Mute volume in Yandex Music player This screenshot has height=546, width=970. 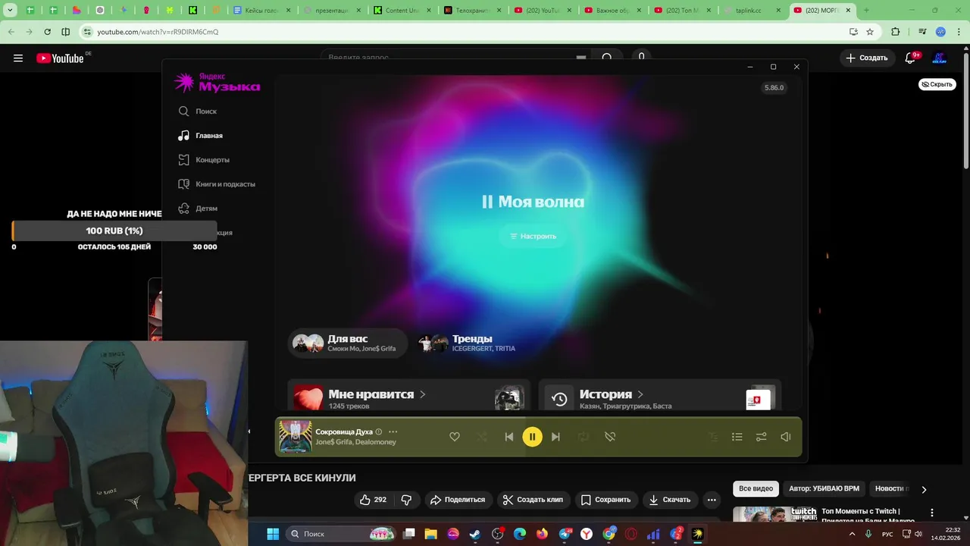(x=786, y=437)
